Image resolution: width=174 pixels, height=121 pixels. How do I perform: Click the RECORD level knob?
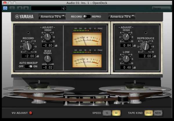click(28, 46)
